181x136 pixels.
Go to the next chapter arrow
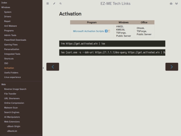point(172,67)
